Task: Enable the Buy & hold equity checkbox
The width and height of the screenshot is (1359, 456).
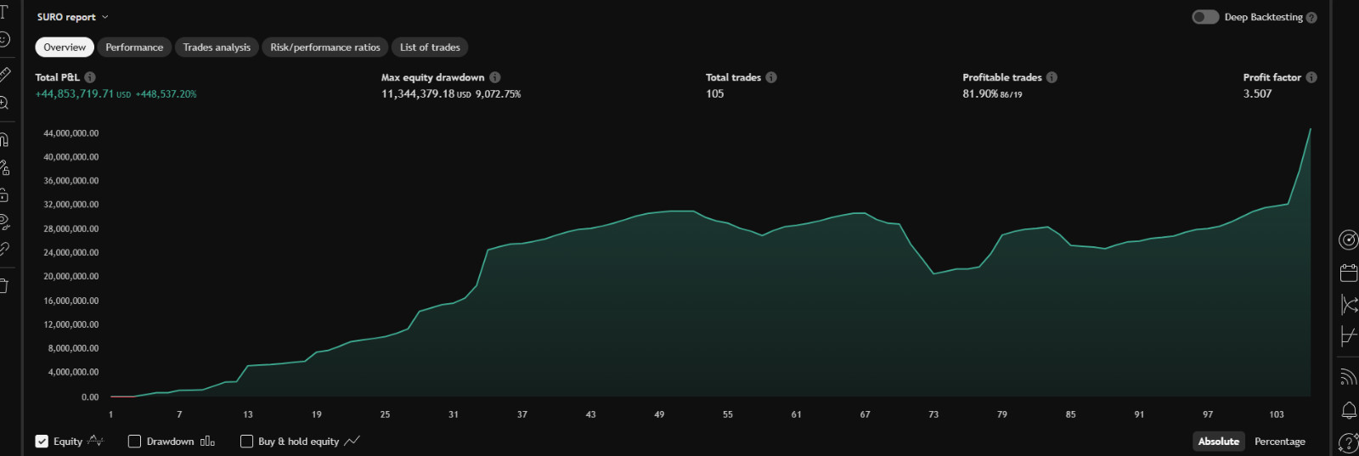Action: tap(246, 442)
